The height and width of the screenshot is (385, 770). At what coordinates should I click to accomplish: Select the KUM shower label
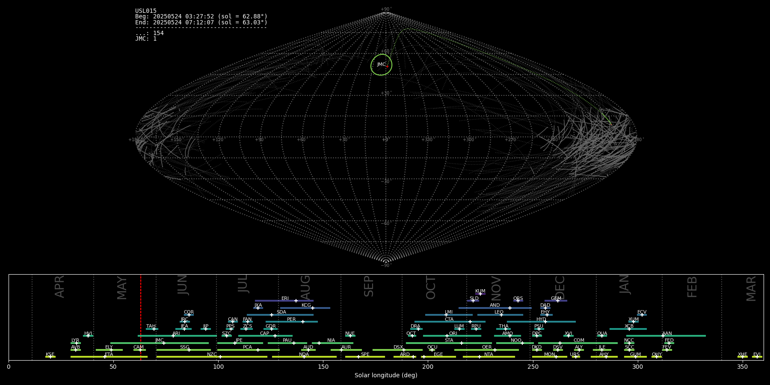pyautogui.click(x=480, y=291)
